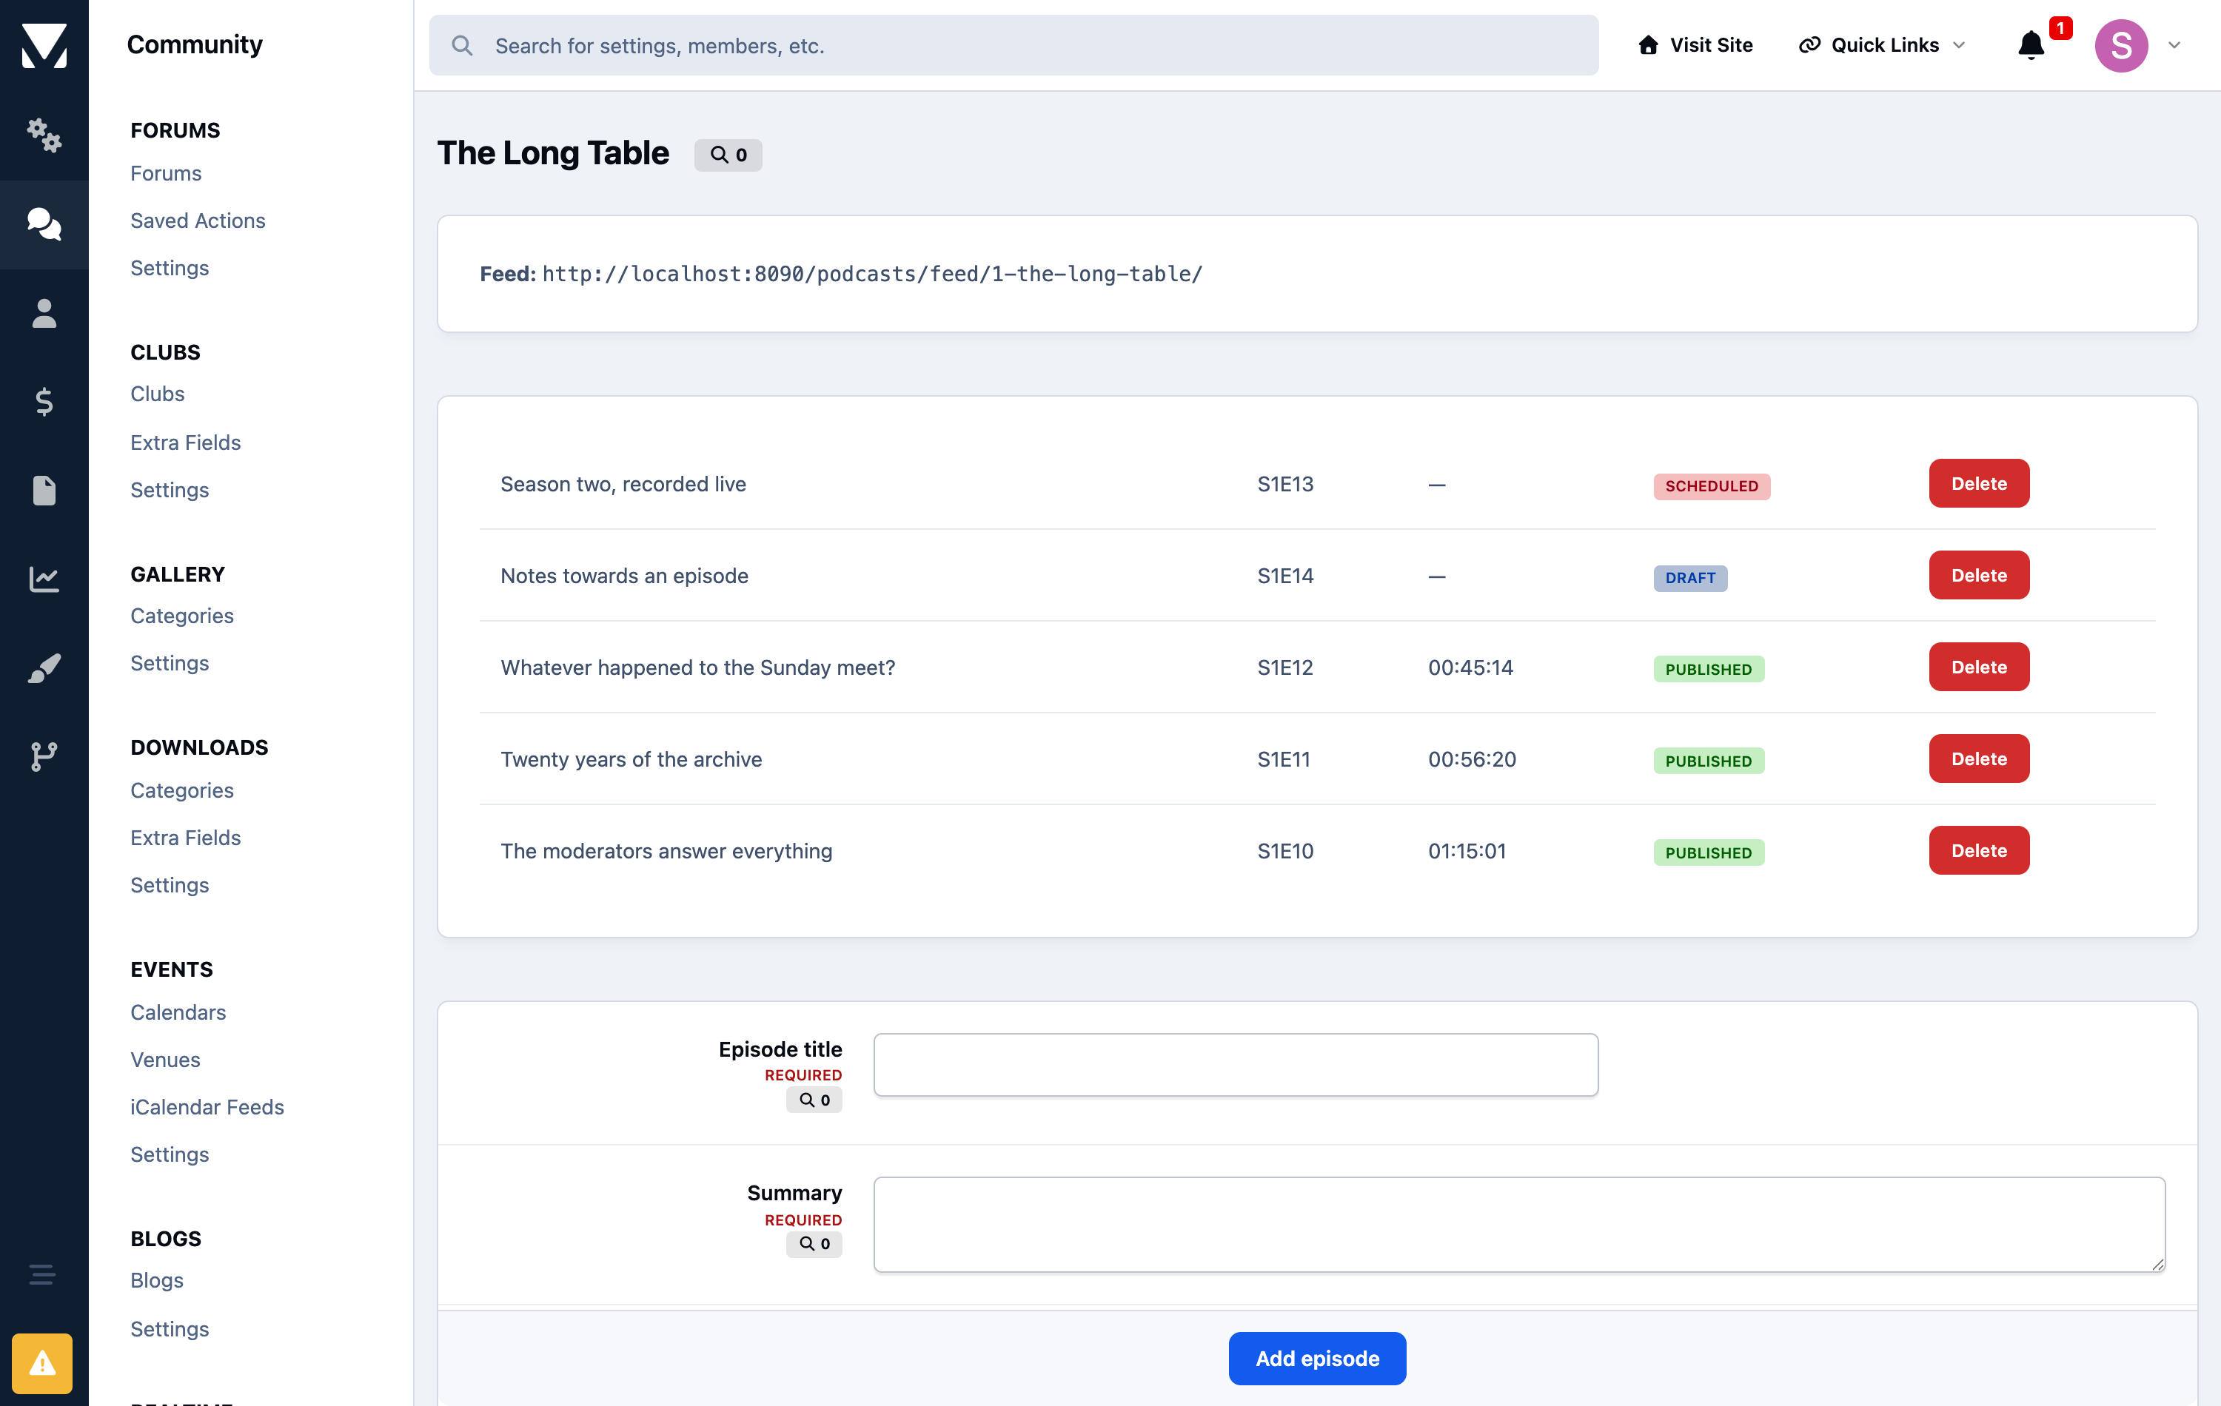
Task: Delete the Notes towards an episode row
Action: (1980, 575)
